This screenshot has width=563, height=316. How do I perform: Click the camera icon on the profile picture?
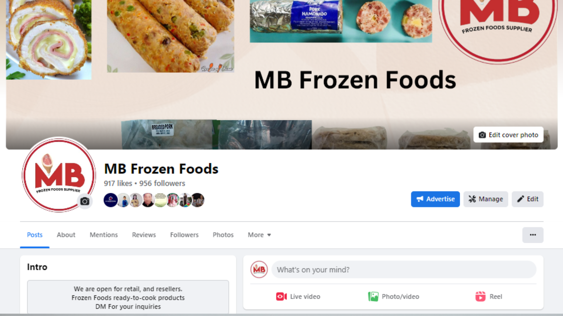85,201
